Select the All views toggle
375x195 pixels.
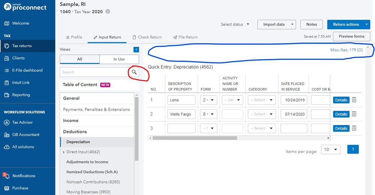coord(80,59)
